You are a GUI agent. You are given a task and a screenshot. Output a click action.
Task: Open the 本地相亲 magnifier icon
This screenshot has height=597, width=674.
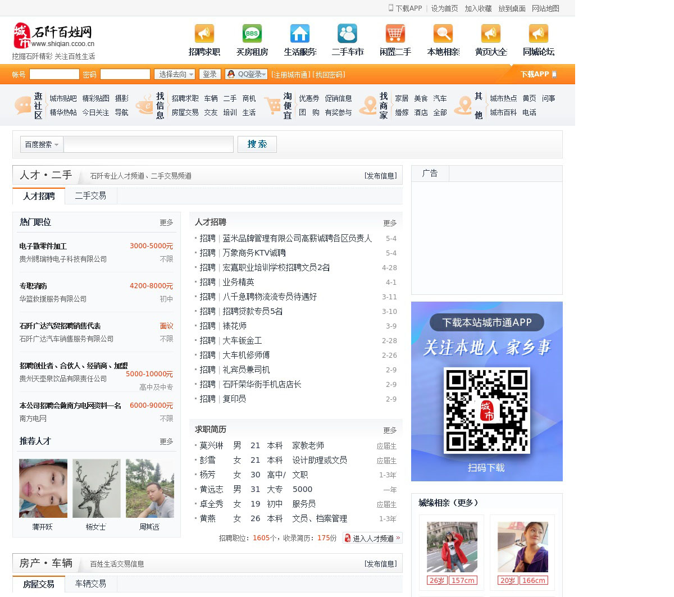pos(443,34)
